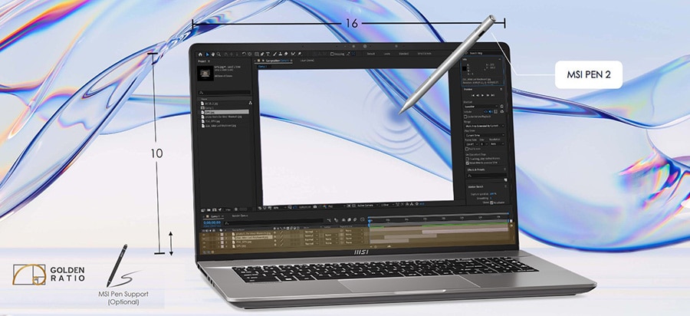
Task: Click the timeline current time indicator
Action: (x=370, y=221)
